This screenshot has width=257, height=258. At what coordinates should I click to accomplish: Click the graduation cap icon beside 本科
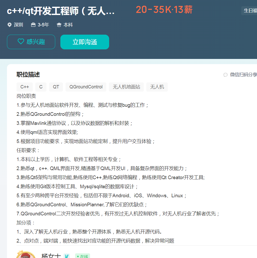[59, 25]
